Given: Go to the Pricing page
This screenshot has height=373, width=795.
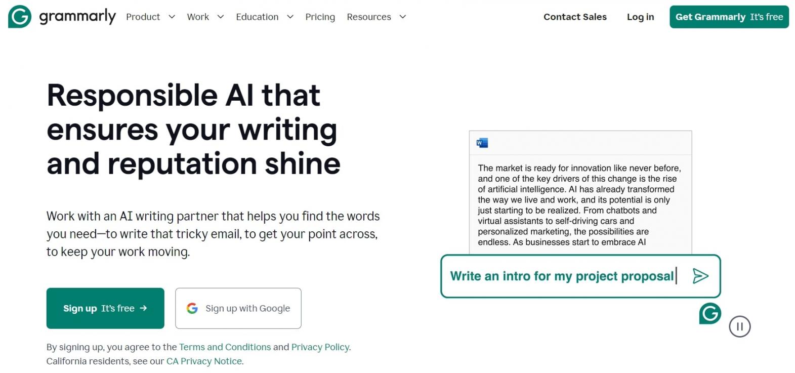Looking at the screenshot, I should [320, 17].
